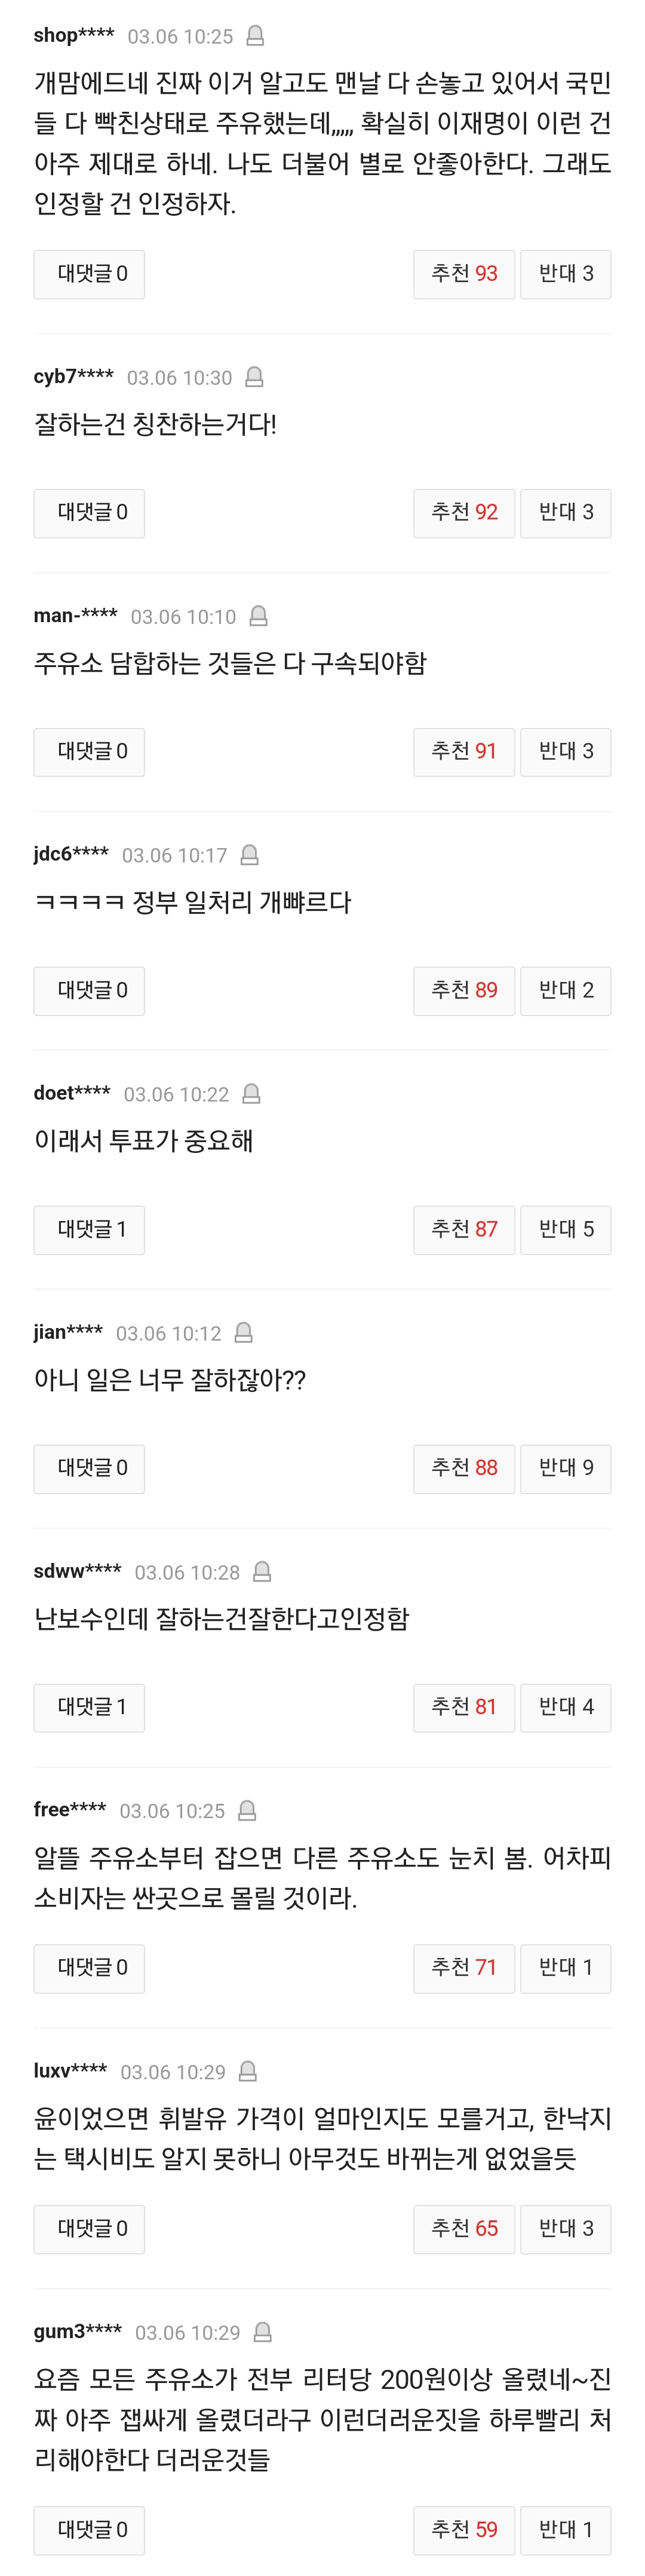This screenshot has width=645, height=2576.
Task: Report the luxv**** comment via siren icon
Action: pos(248,2071)
